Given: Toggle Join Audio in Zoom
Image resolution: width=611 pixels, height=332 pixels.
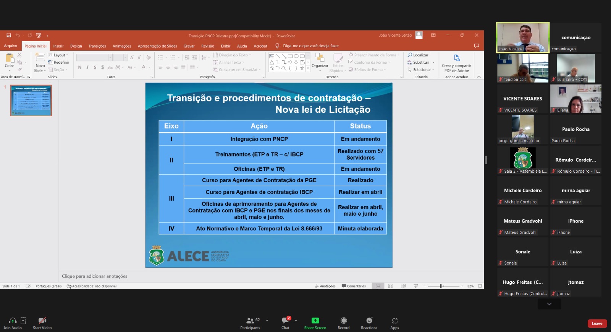Looking at the screenshot, I should [13, 321].
